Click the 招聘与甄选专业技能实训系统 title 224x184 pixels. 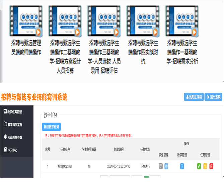[34, 97]
